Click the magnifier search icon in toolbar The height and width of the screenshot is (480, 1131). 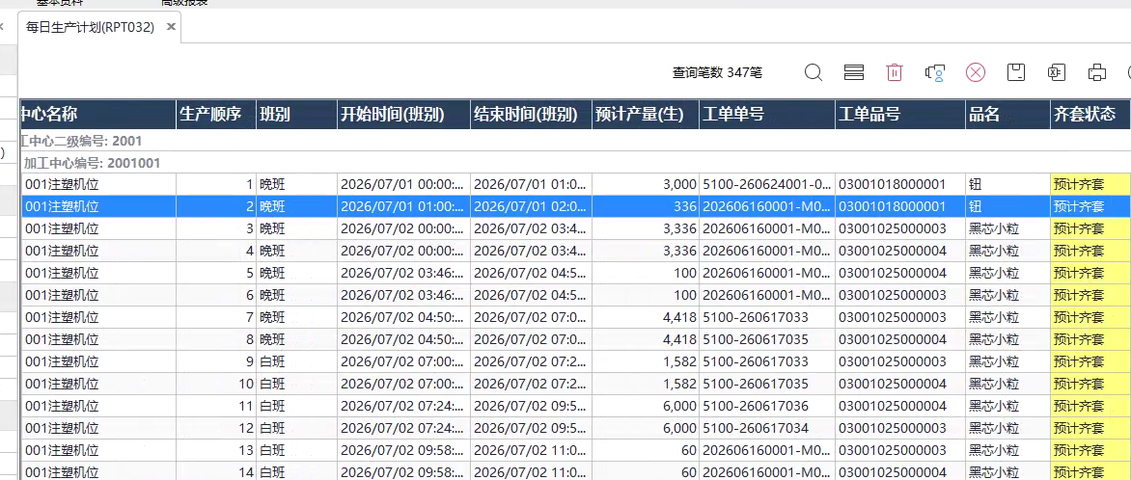813,72
